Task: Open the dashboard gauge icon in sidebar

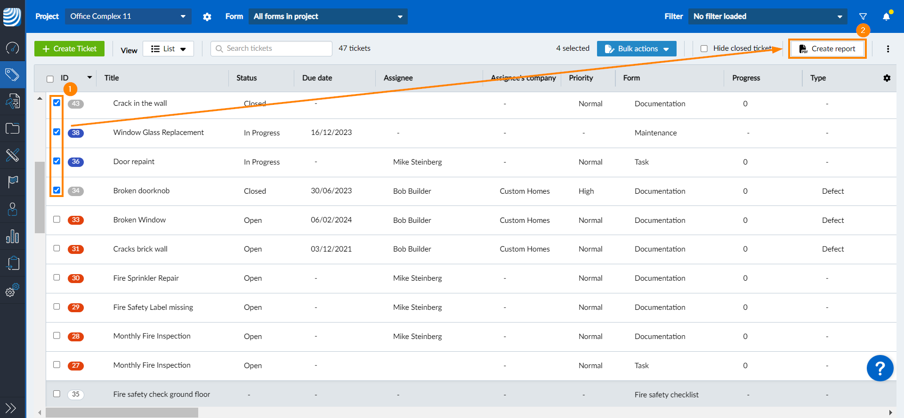Action: click(x=12, y=47)
